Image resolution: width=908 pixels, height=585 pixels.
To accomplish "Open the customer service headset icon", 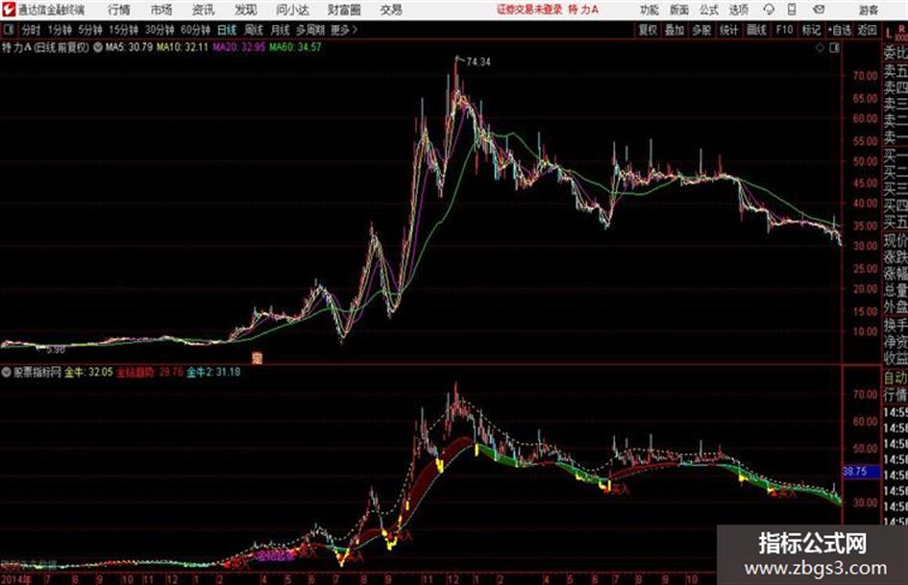I will [x=769, y=10].
